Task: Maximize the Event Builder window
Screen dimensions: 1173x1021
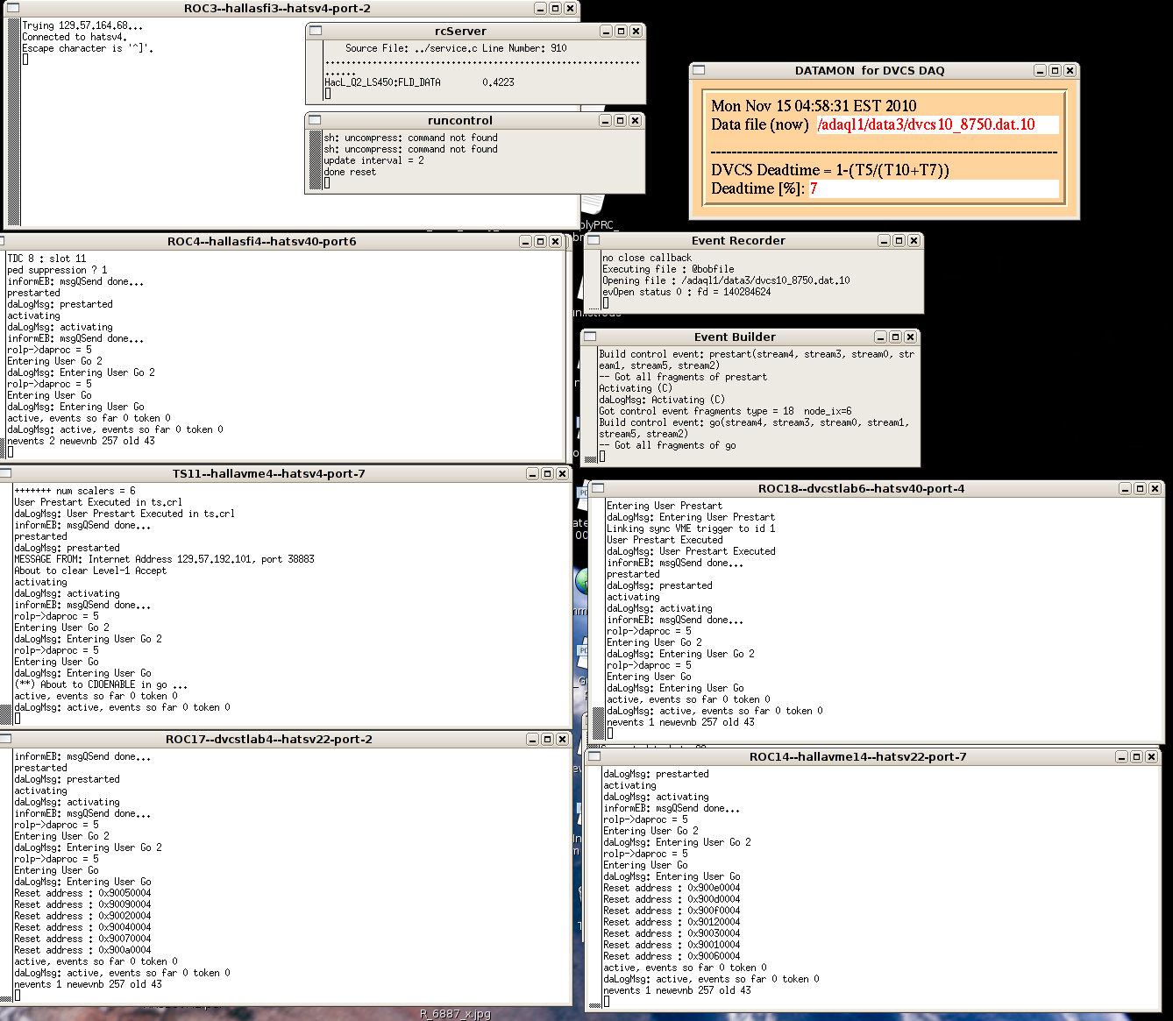Action: click(895, 337)
